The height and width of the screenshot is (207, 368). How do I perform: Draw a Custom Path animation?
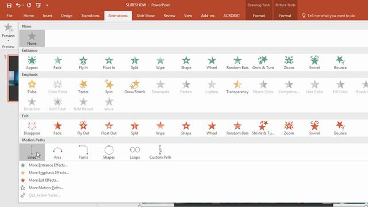point(160,152)
